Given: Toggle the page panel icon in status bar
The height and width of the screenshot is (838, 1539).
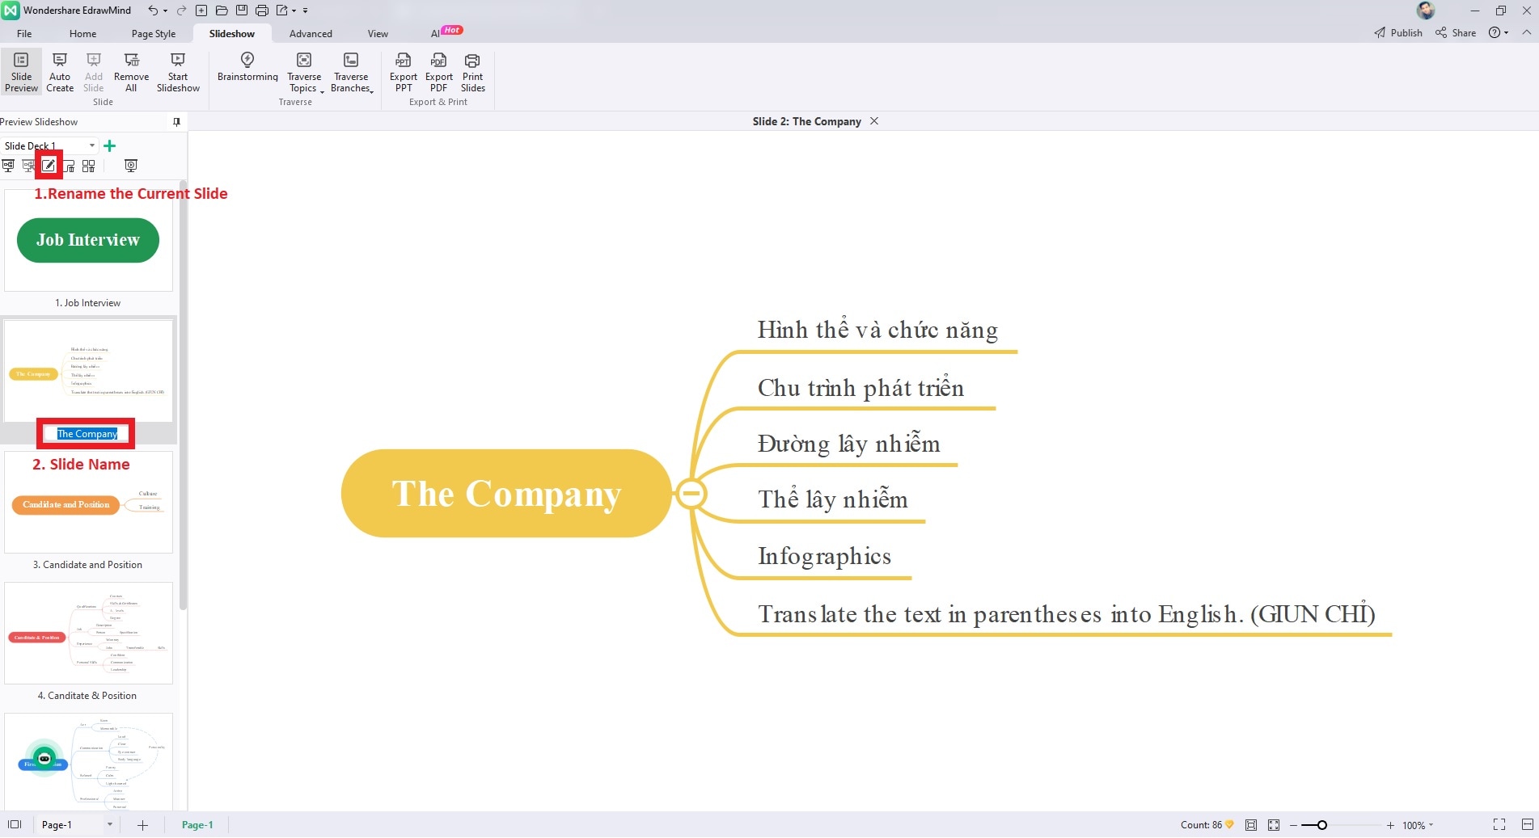Looking at the screenshot, I should coord(15,825).
